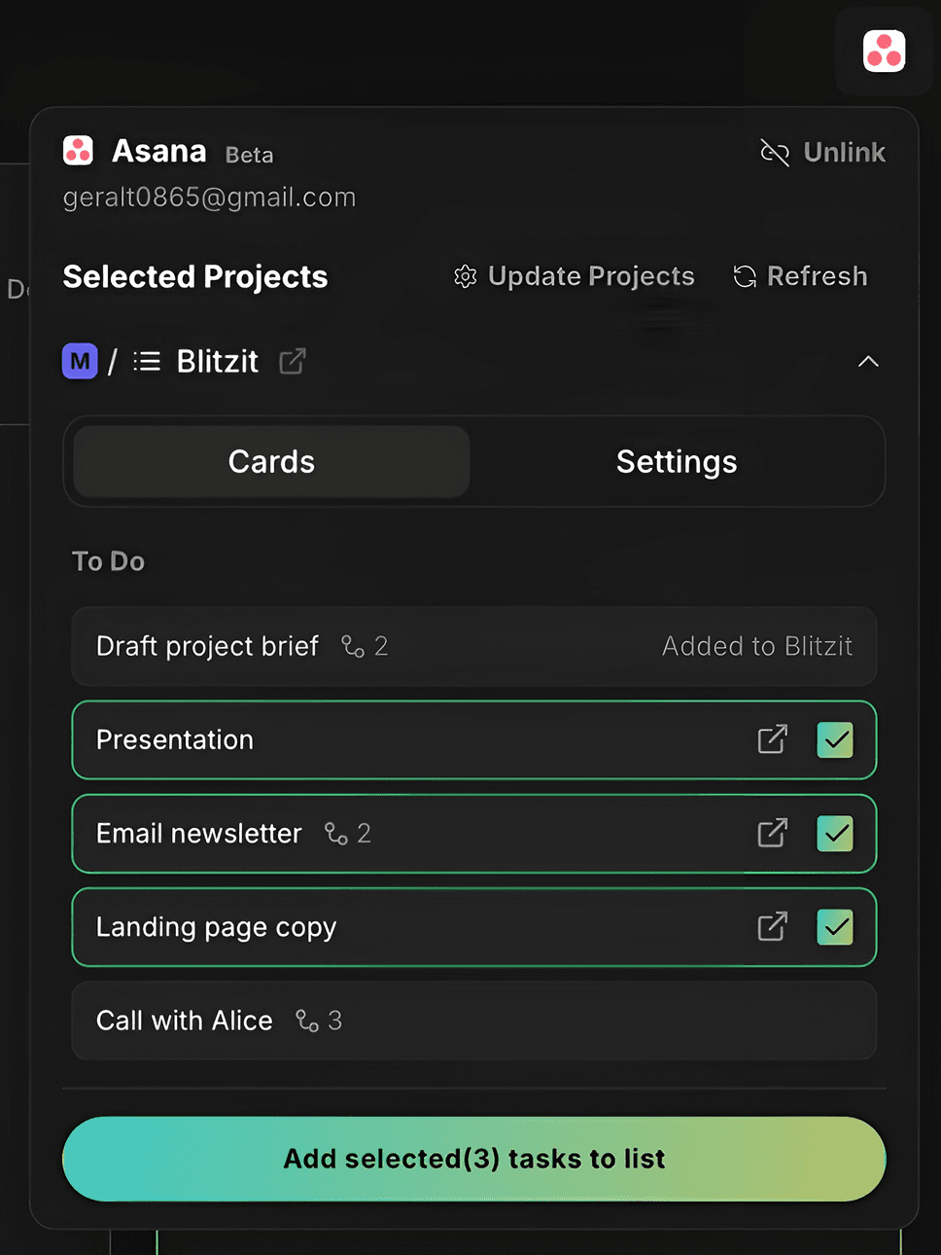The image size is (941, 1255).
Task: Open Presentation task in external link
Action: (772, 739)
